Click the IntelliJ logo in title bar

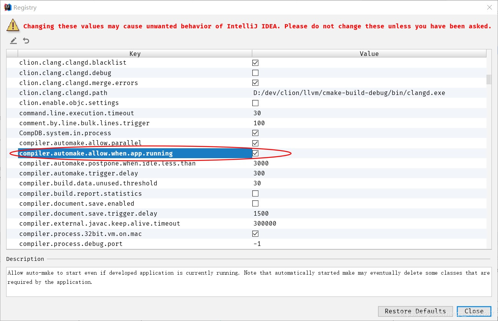point(8,7)
